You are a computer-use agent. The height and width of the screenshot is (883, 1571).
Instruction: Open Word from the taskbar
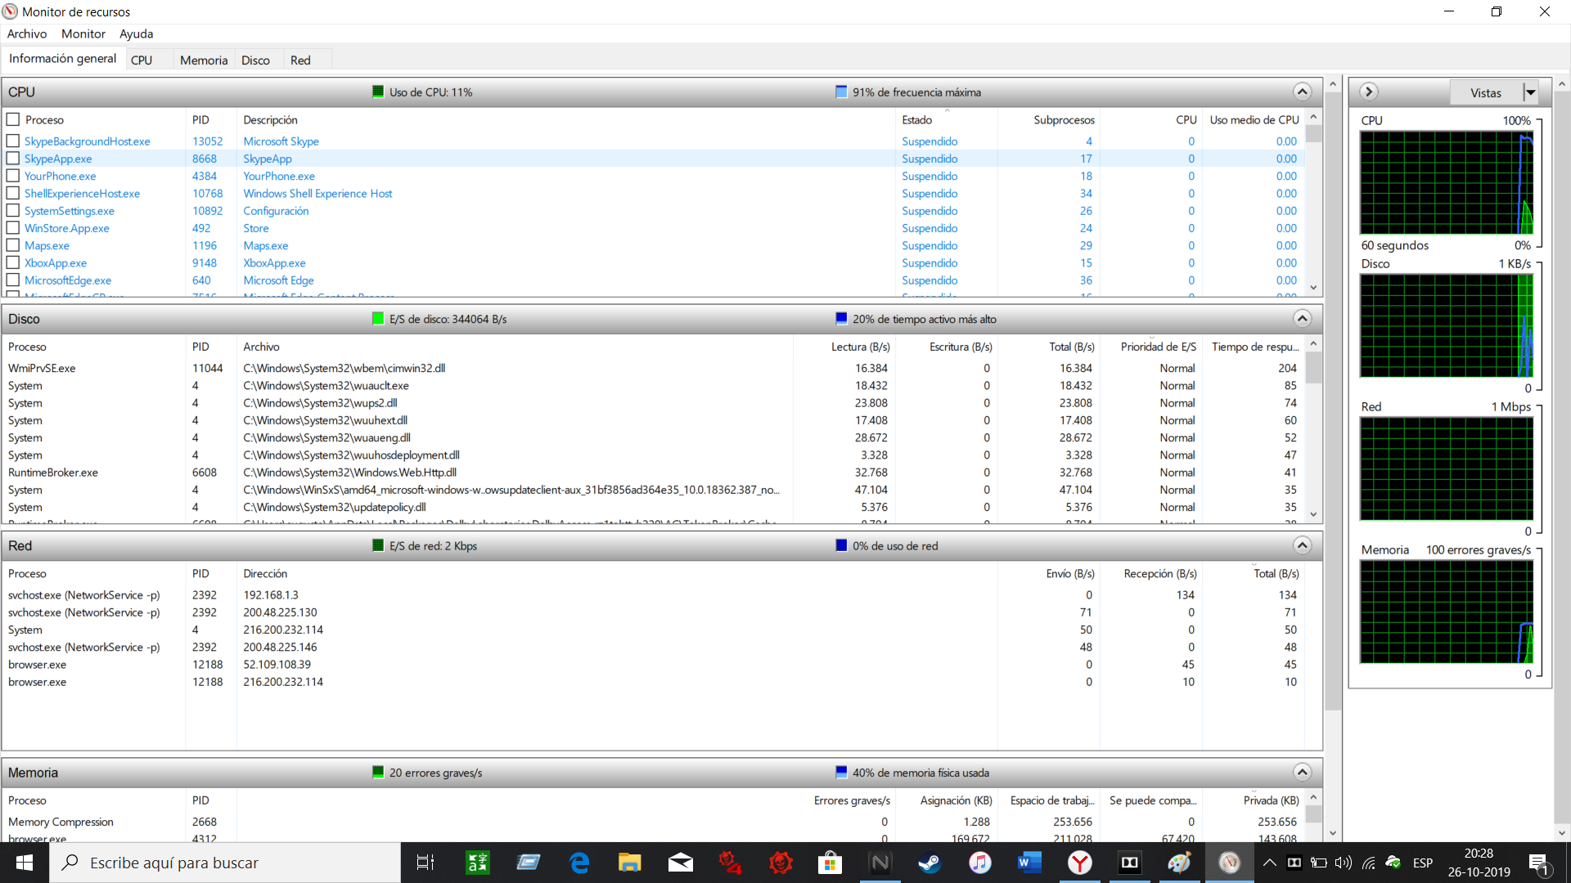coord(1029,863)
